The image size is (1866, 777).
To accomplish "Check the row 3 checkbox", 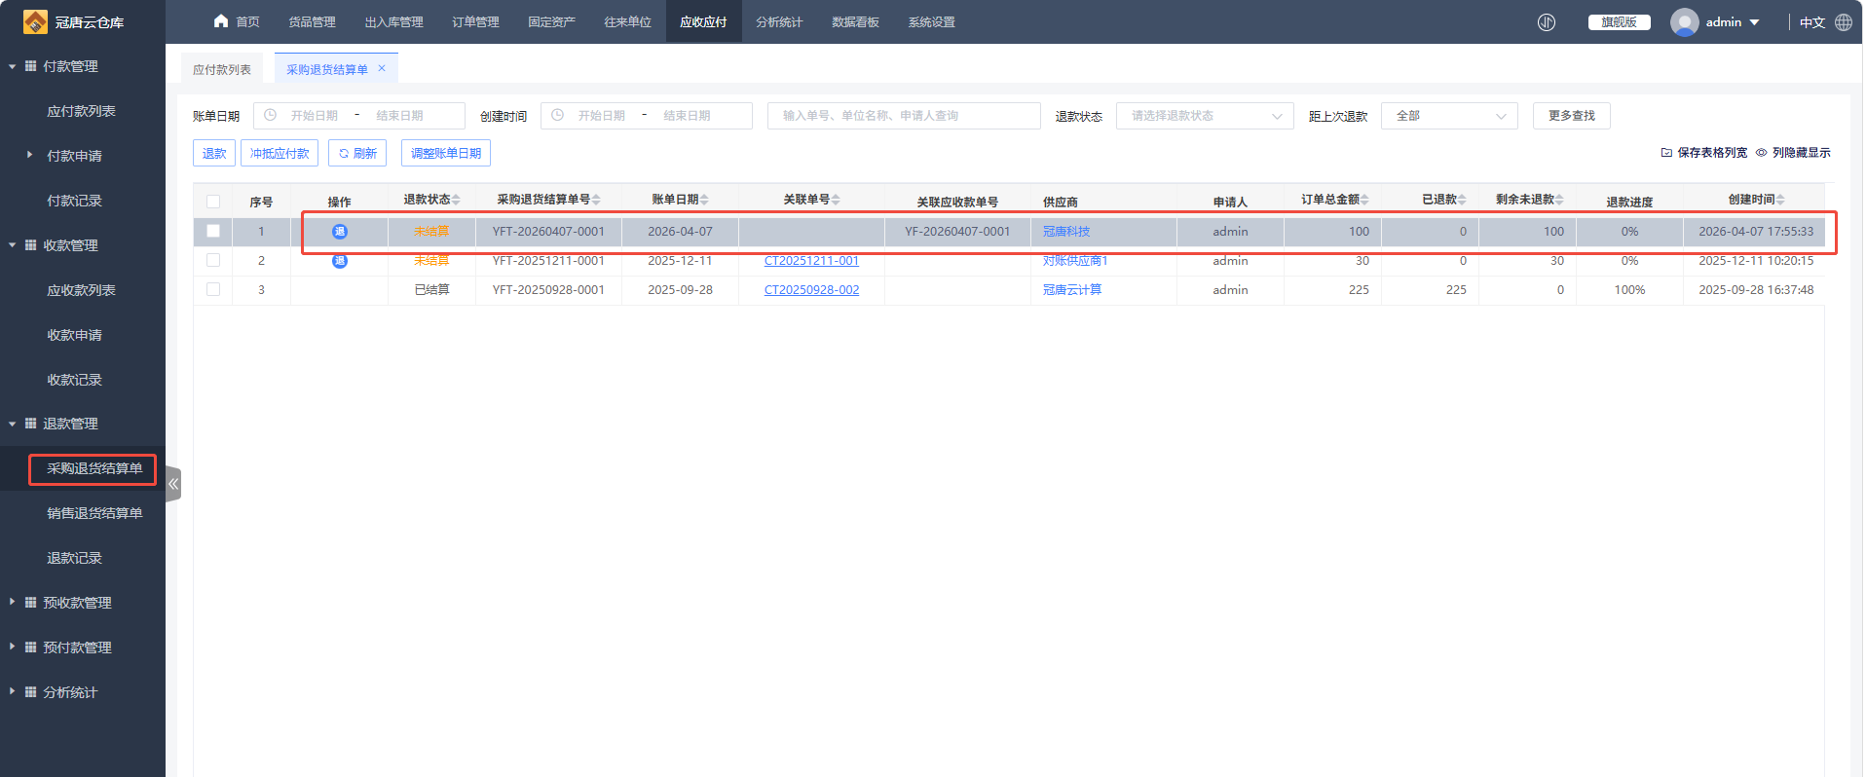I will [x=213, y=289].
